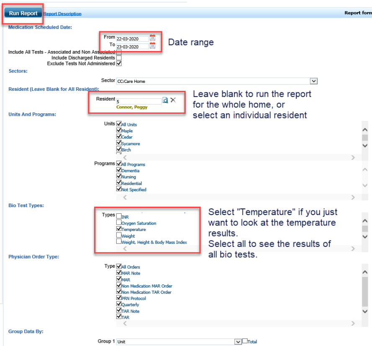Open the To date calendar picker
This screenshot has height=346, width=372.
[x=152, y=46]
